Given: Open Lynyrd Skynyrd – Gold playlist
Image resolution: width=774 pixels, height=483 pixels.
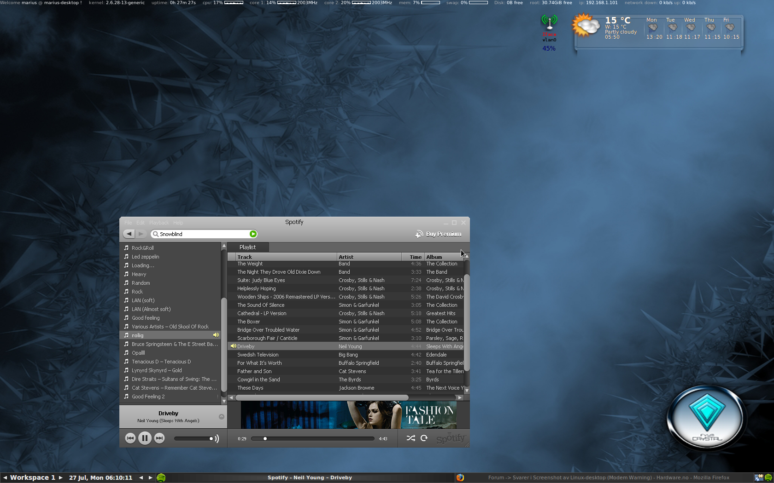Looking at the screenshot, I should 170,370.
